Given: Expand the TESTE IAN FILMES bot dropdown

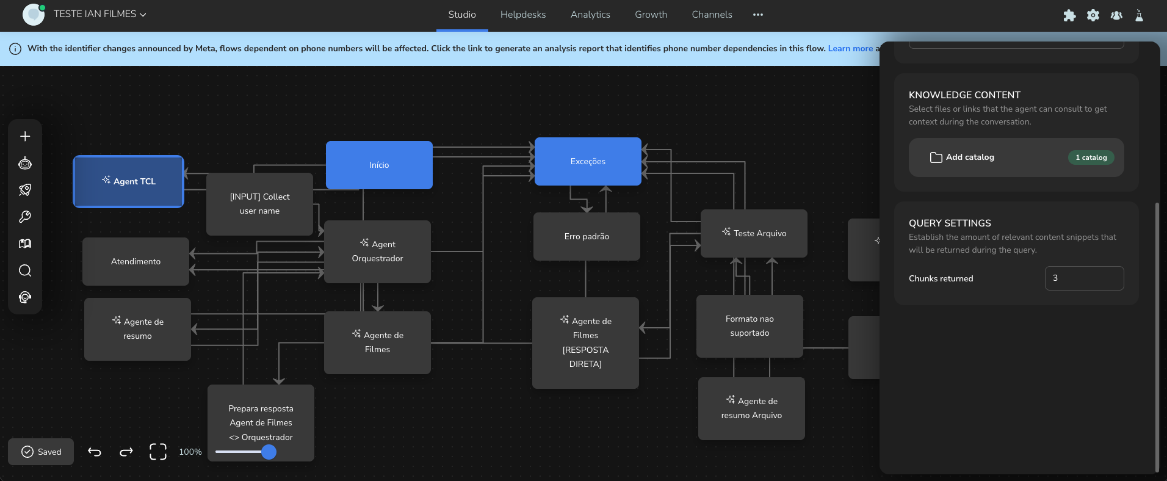Looking at the screenshot, I should coord(100,14).
